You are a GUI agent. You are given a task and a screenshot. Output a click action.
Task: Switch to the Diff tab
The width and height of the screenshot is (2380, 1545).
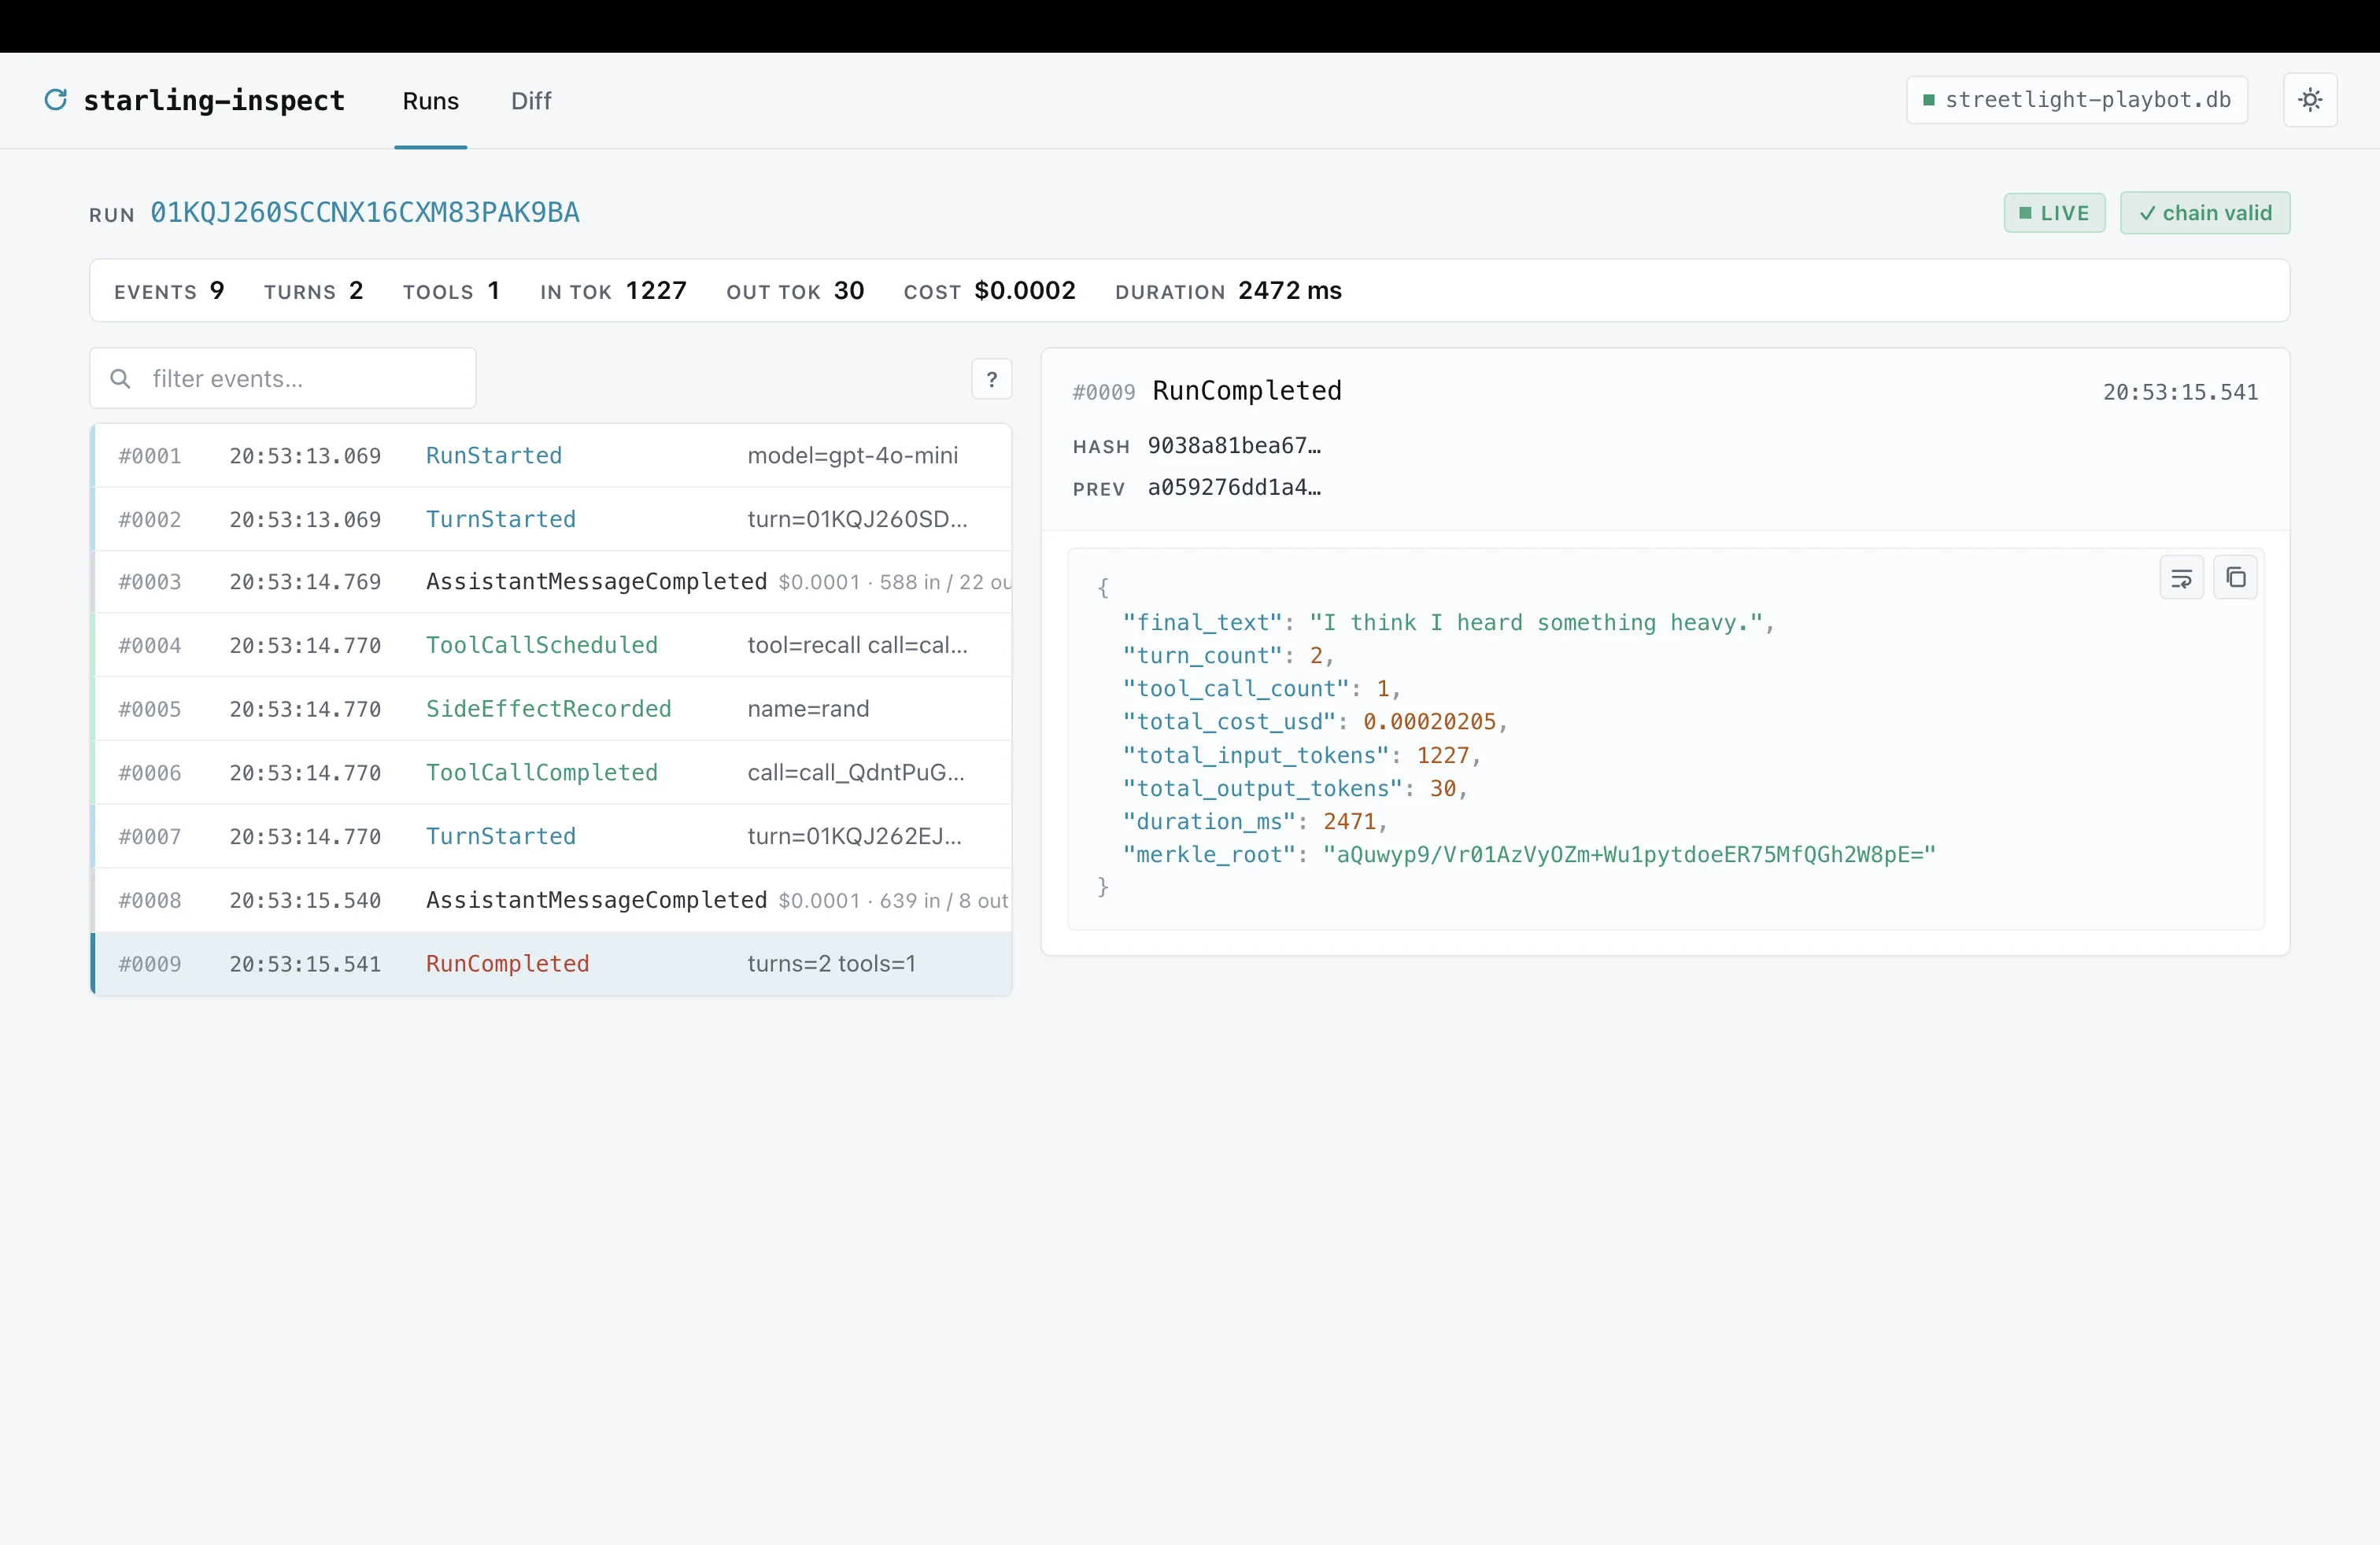click(531, 101)
